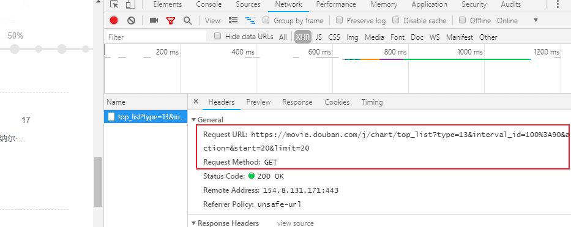Viewport: 571px width, 227px height.
Task: Select the Network panel tab
Action: tap(288, 4)
